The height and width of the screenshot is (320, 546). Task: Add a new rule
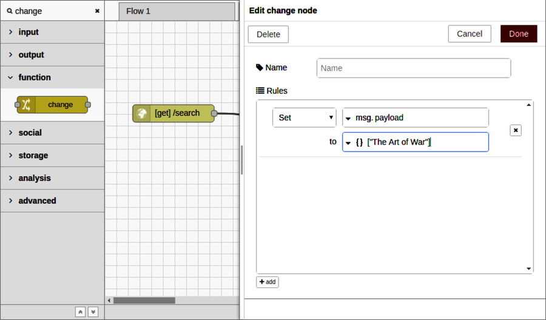pyautogui.click(x=268, y=282)
